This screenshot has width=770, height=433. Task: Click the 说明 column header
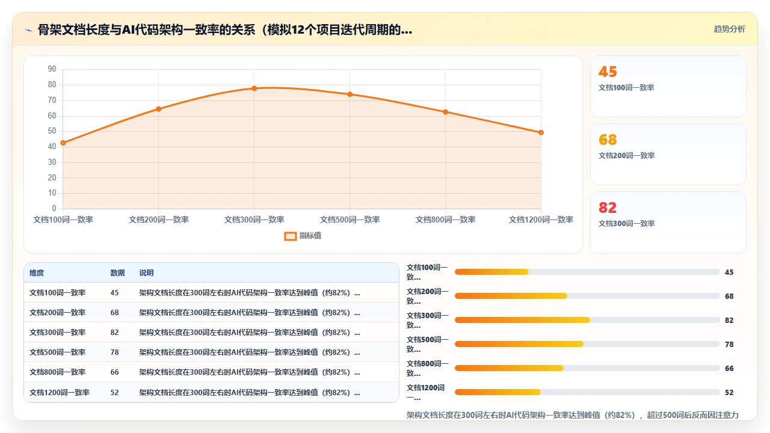tap(146, 272)
